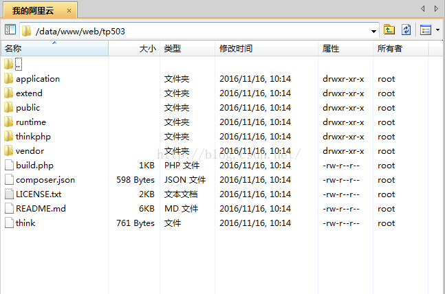
Task: Go up one directory with the parent folder icon
Action: pyautogui.click(x=389, y=30)
